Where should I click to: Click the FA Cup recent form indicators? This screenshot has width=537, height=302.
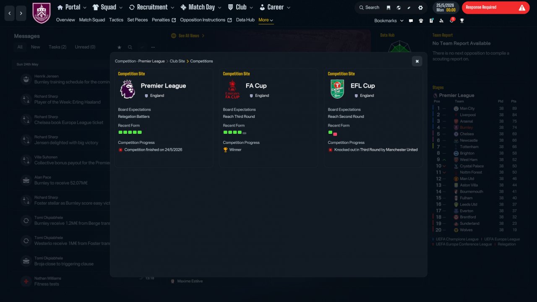(235, 132)
